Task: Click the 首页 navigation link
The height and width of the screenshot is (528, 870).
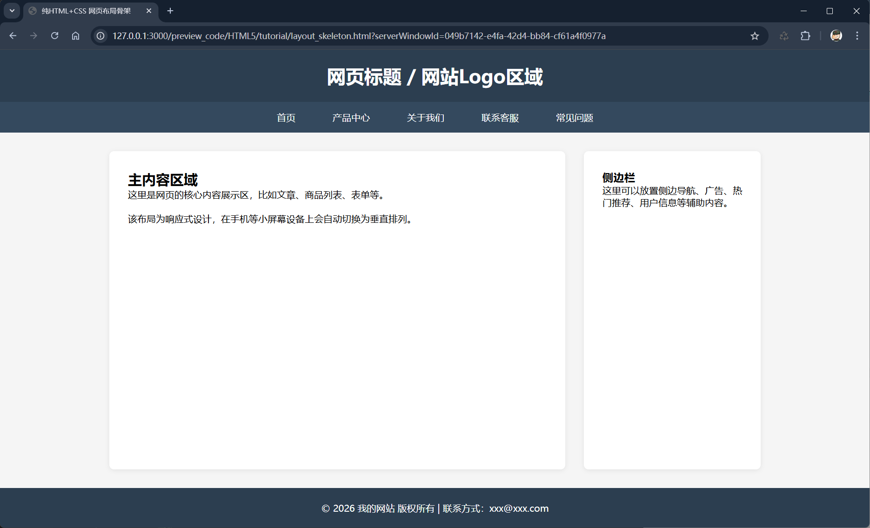Action: click(286, 118)
